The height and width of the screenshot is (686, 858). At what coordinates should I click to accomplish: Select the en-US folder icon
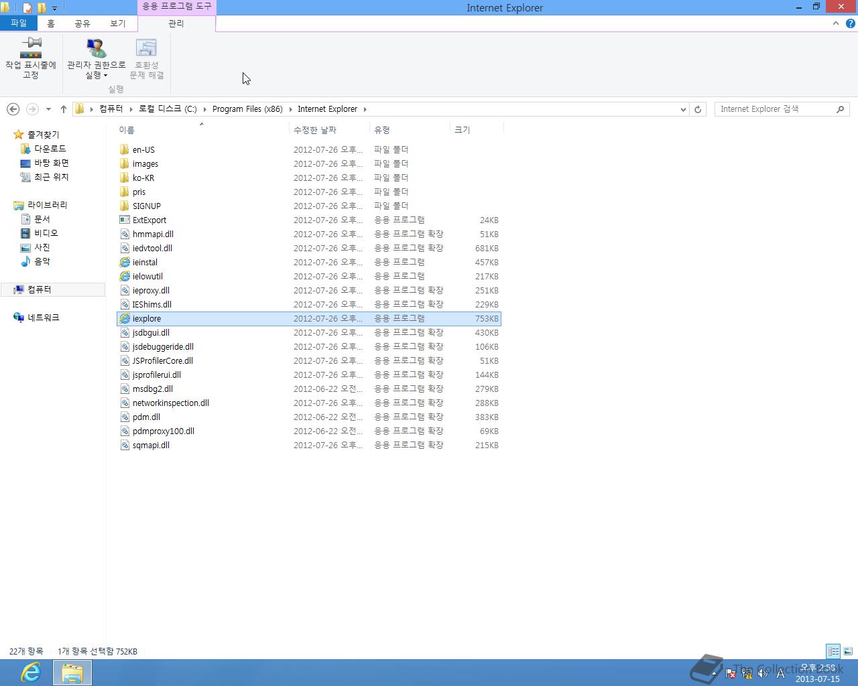(x=125, y=149)
